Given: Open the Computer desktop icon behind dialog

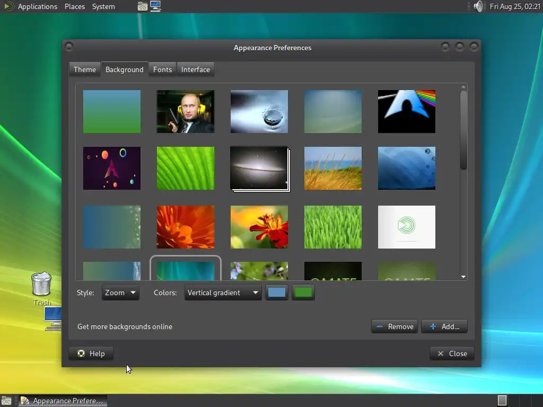Looking at the screenshot, I should pos(53,318).
